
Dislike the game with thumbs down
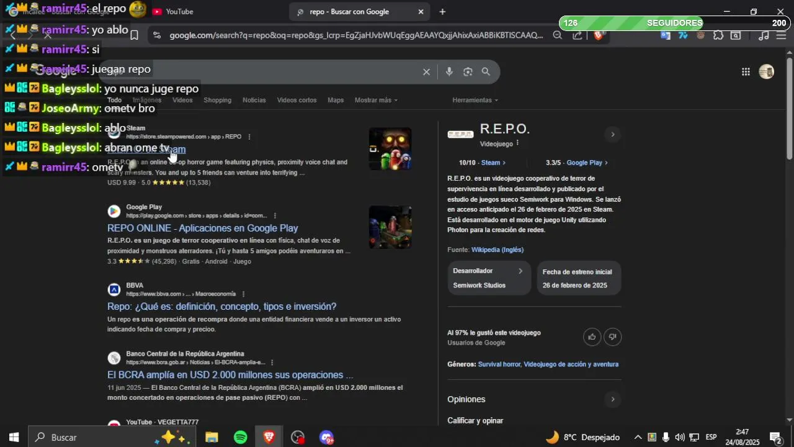[x=612, y=336]
